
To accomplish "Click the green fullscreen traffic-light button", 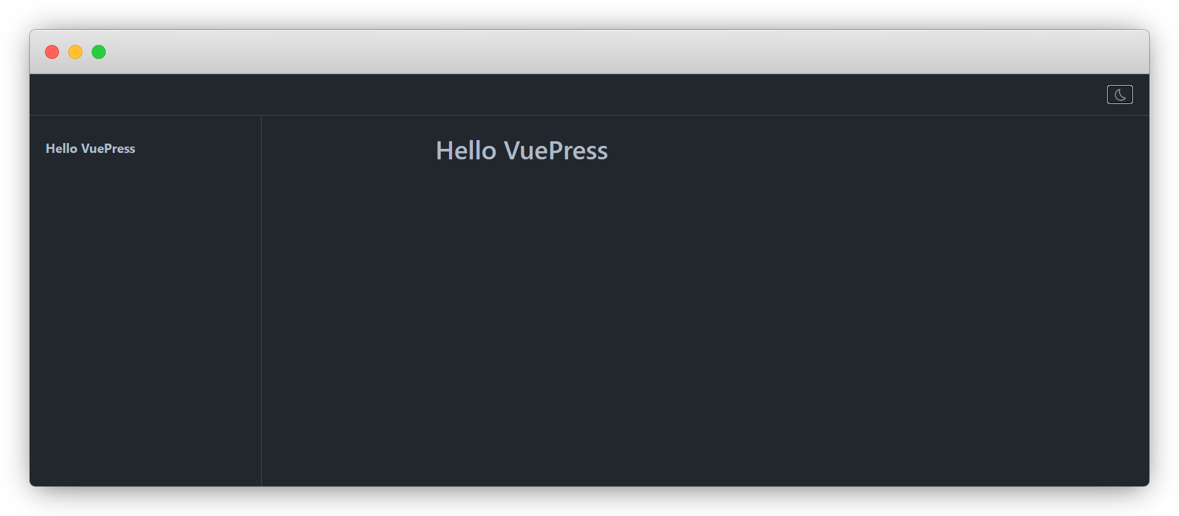I will coord(99,51).
